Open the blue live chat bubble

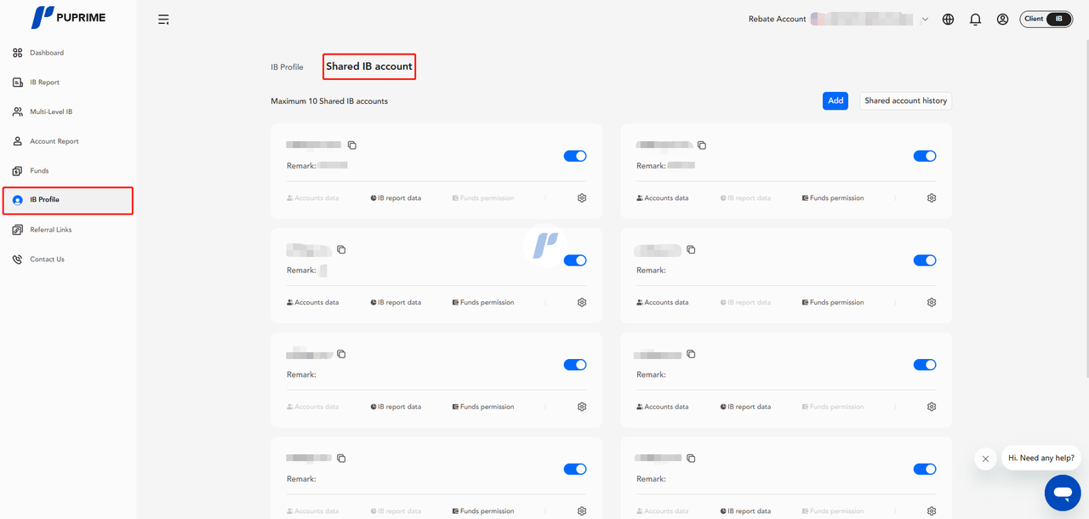point(1062,493)
